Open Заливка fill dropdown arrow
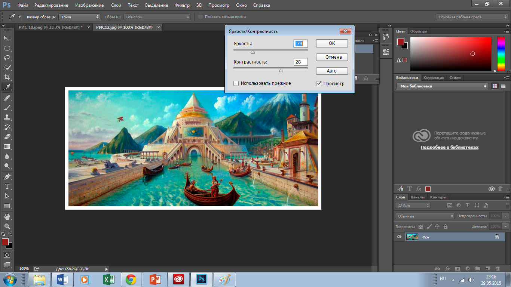Screen dimensions: 511x287 coord(506,226)
